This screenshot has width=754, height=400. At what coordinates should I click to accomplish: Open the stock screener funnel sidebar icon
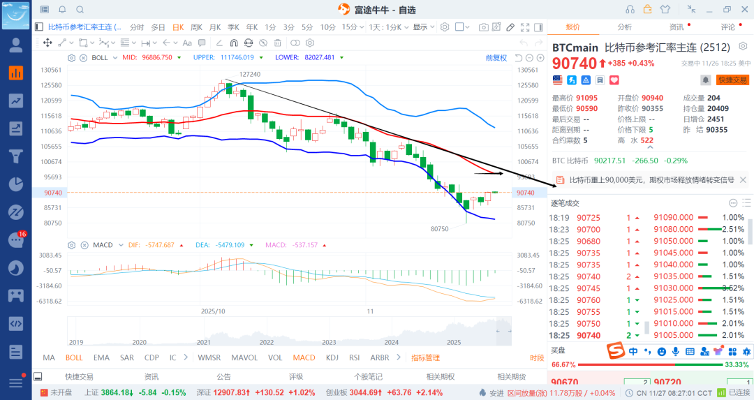click(16, 156)
